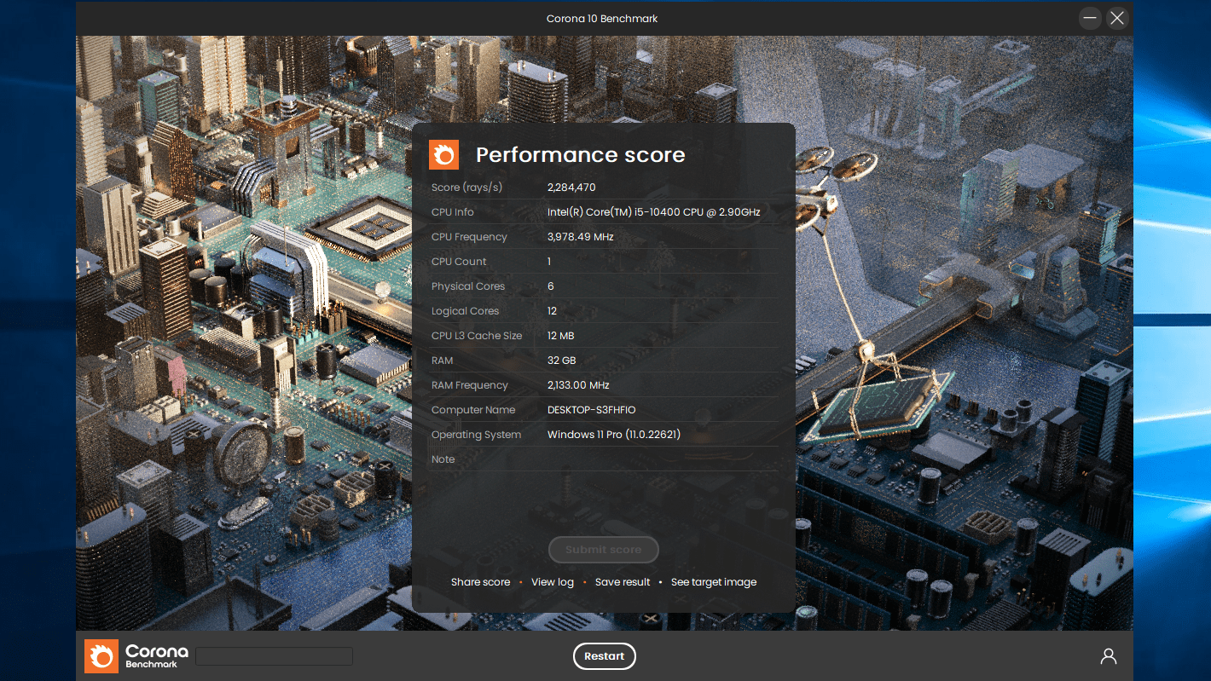Click the CPU Frequency value 3,978.49 MHz
Viewport: 1211px width, 681px height.
pyautogui.click(x=580, y=237)
